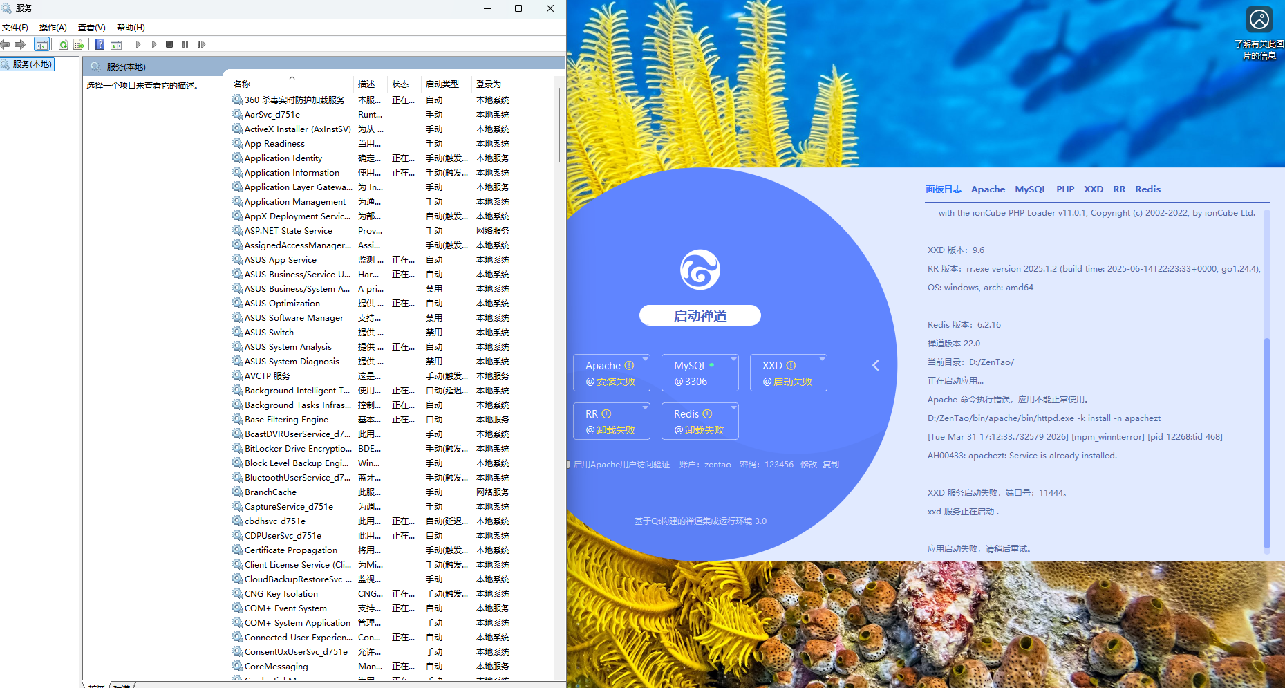This screenshot has height=688, width=1285.
Task: Select the CNG Key Isolation service row
Action: (373, 594)
